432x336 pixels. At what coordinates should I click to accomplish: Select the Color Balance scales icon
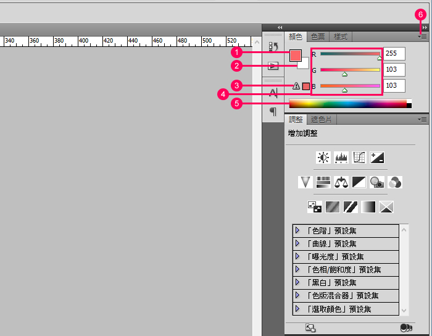point(342,182)
